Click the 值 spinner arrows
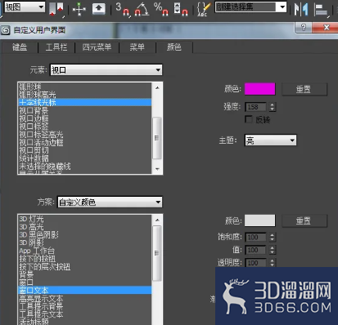 pyautogui.click(x=272, y=250)
